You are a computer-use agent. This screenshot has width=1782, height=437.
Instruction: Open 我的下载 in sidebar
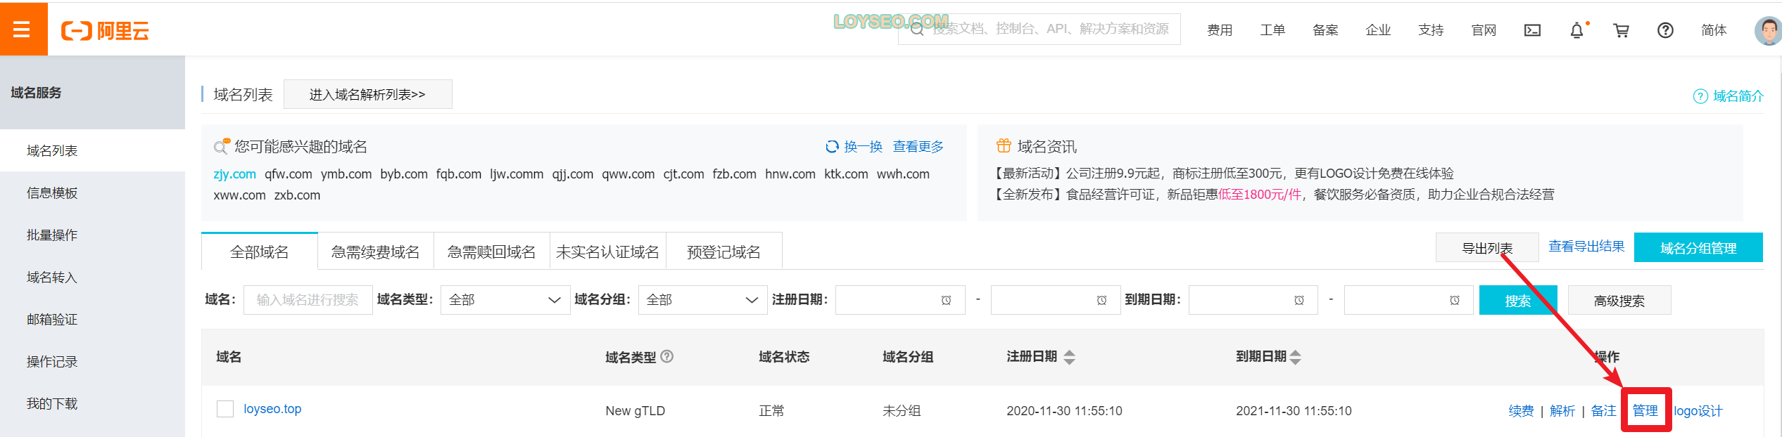click(92, 403)
